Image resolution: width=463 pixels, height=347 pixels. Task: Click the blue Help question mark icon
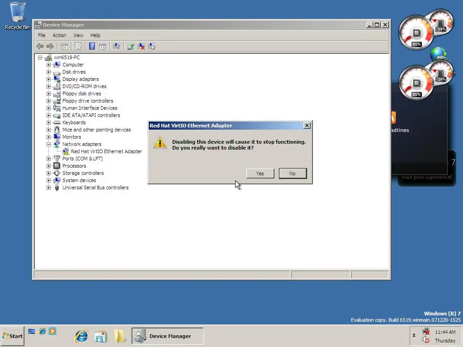click(x=92, y=47)
